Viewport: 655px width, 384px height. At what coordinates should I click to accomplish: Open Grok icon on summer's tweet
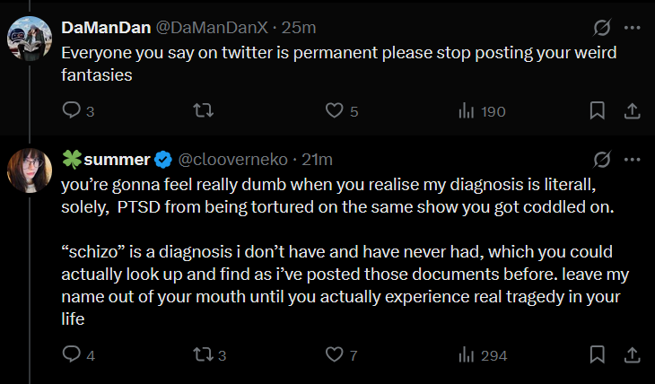[x=603, y=160]
